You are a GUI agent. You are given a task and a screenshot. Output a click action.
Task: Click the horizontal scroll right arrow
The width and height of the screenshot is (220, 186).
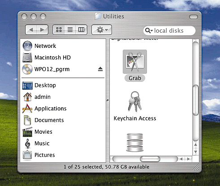click(x=189, y=159)
